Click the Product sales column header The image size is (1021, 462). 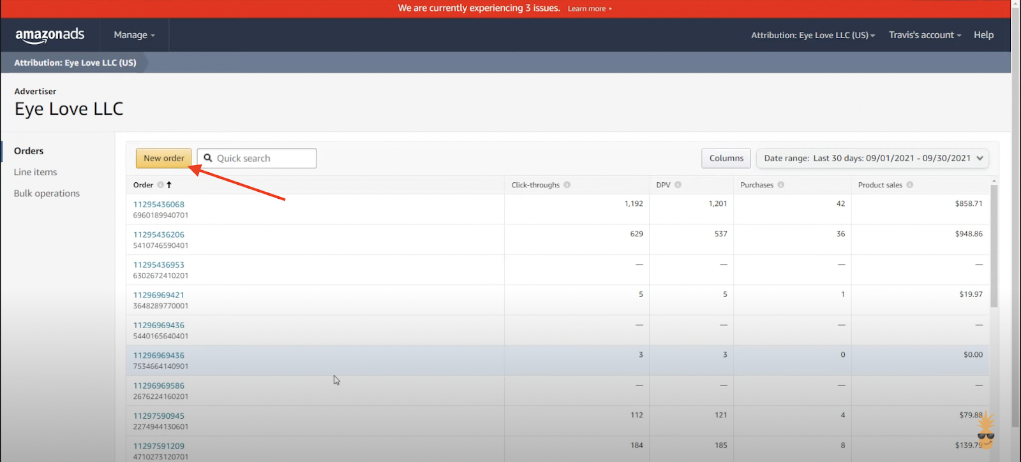[880, 185]
